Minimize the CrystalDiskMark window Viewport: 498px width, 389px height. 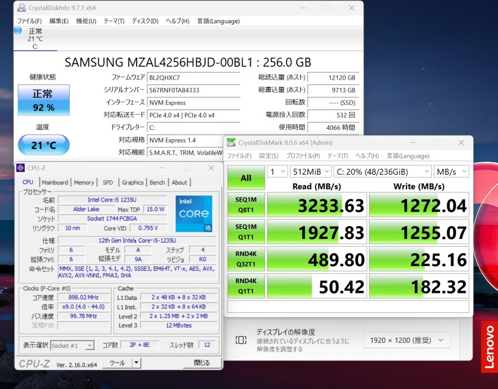point(413,142)
